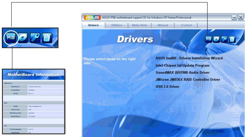Screen dimensions: 245x137
Task: Open the Contact tab
Action: [x=186, y=25]
